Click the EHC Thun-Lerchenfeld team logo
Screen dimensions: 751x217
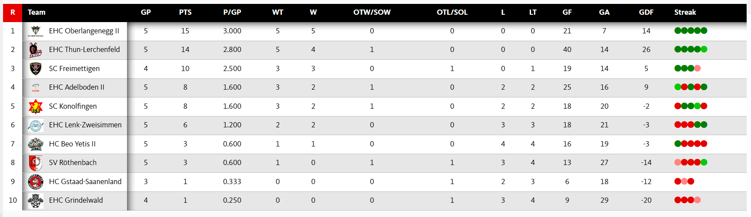coord(36,50)
